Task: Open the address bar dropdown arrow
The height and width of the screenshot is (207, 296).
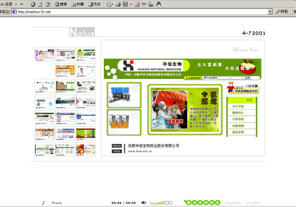Action: pyautogui.click(x=270, y=11)
